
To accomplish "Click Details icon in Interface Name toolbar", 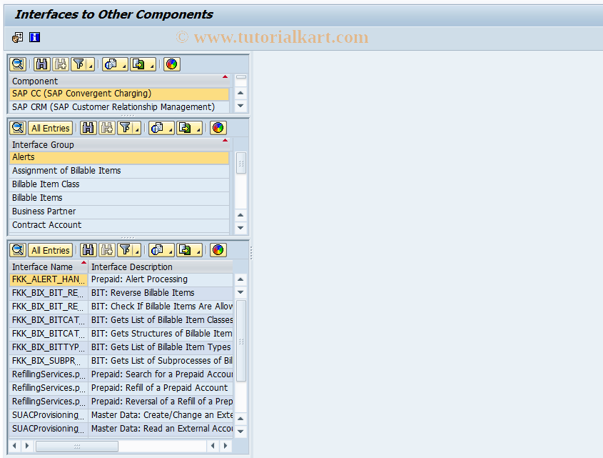I will click(18, 250).
